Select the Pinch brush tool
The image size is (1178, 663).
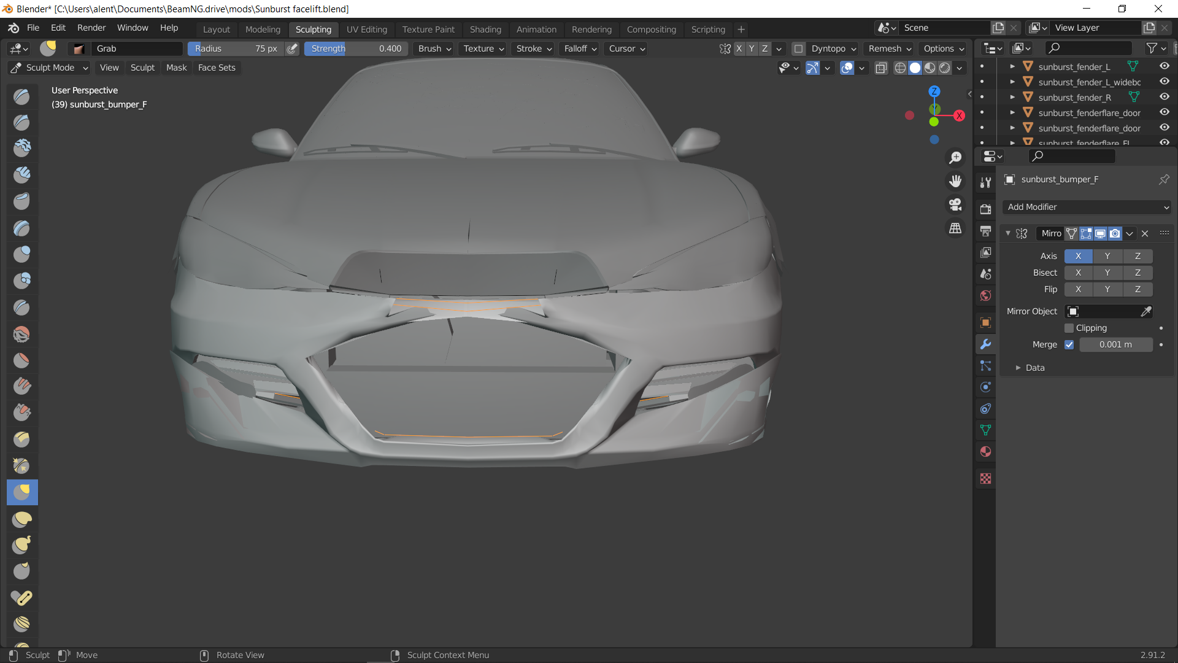(x=22, y=465)
